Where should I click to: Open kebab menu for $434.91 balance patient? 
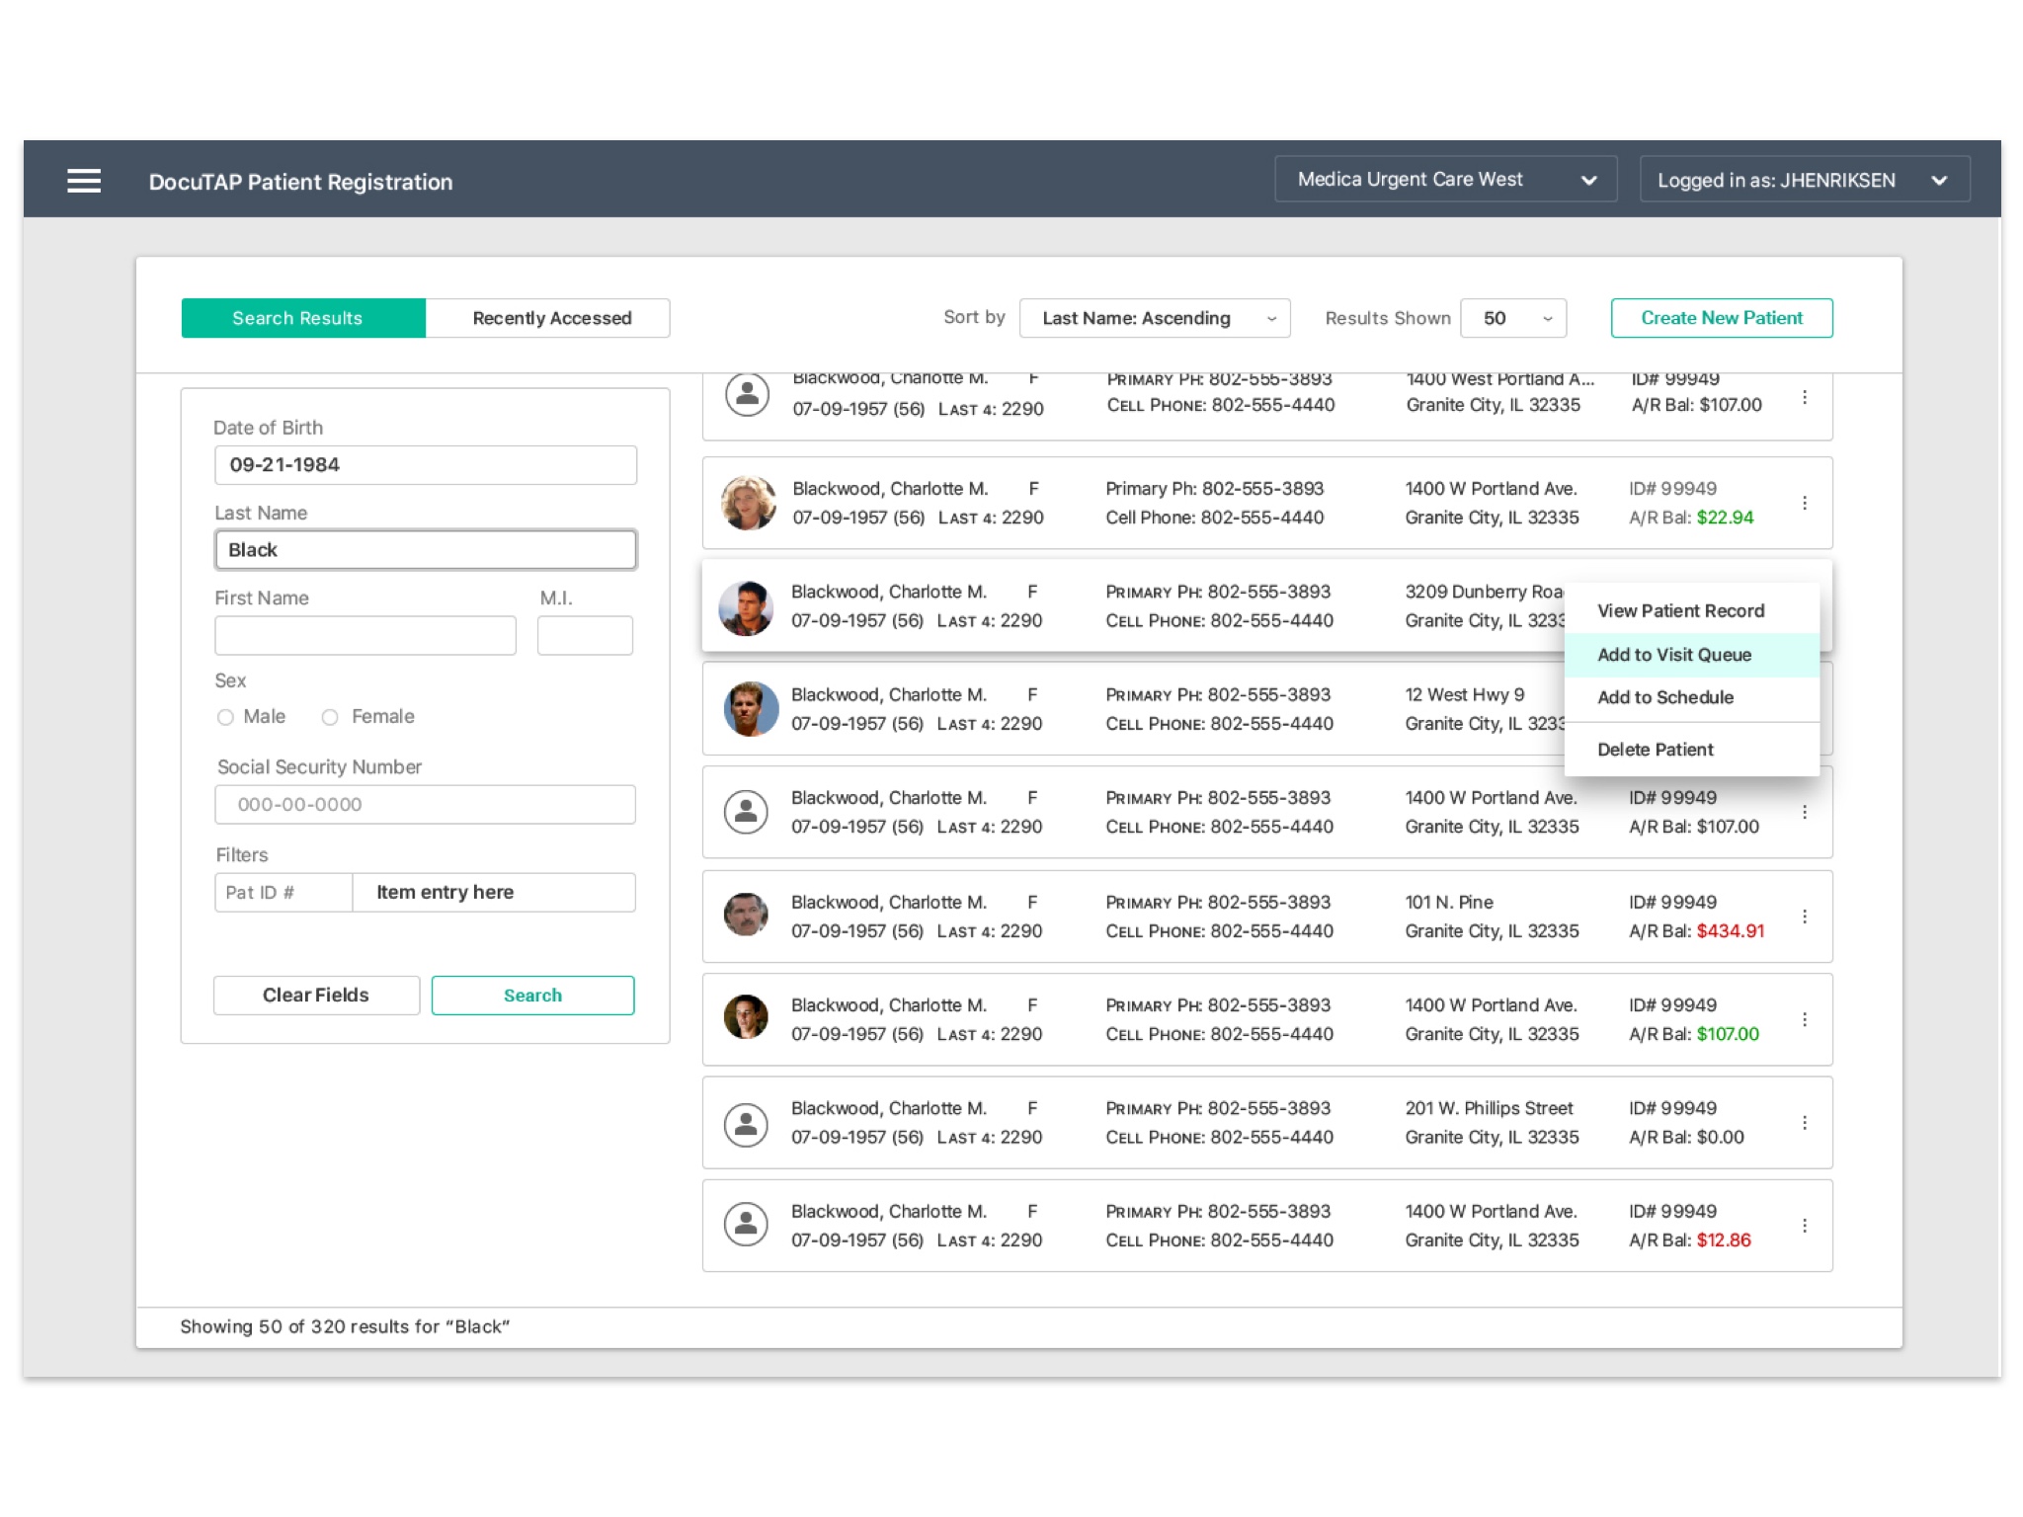tap(1804, 917)
